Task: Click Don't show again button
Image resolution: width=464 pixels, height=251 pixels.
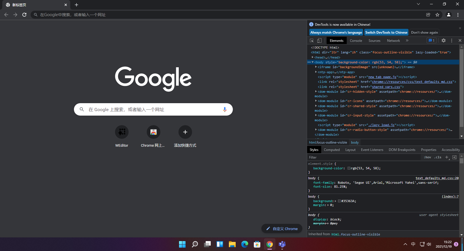Action: click(424, 33)
